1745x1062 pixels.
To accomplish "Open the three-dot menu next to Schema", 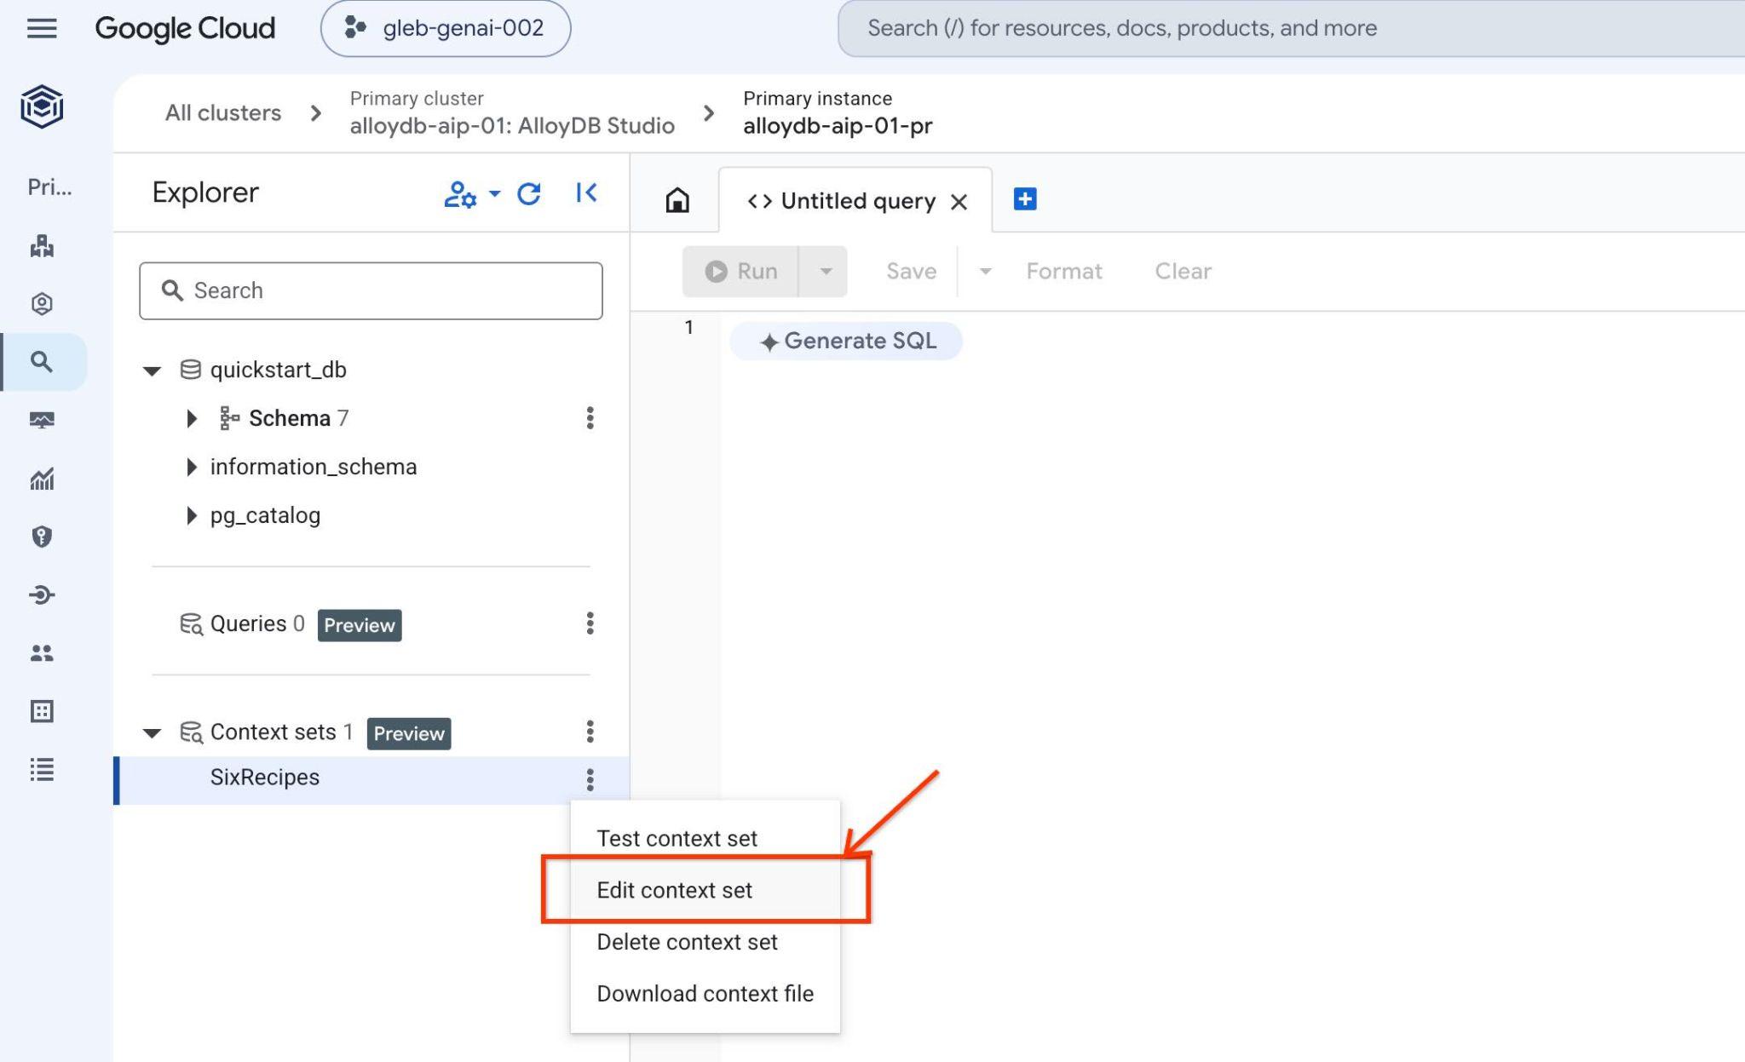I will [x=590, y=418].
